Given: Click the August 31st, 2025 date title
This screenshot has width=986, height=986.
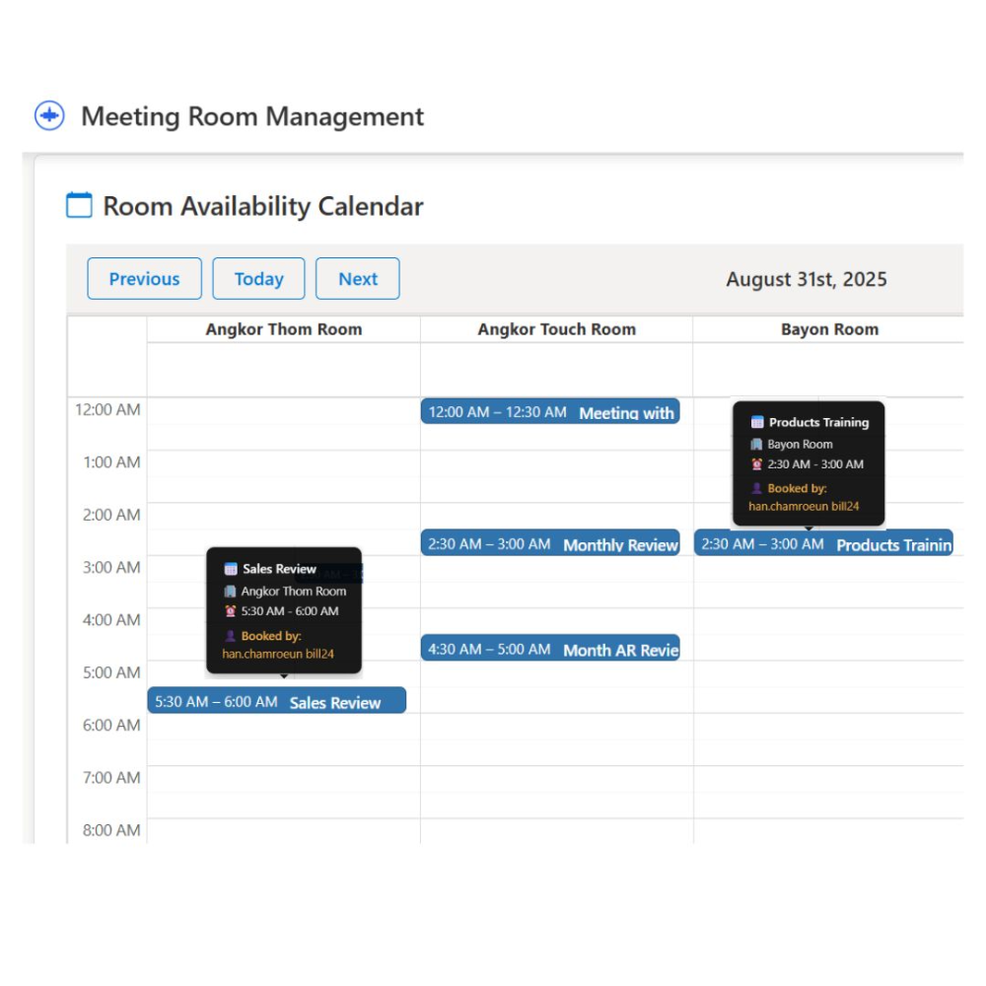Looking at the screenshot, I should click(806, 279).
